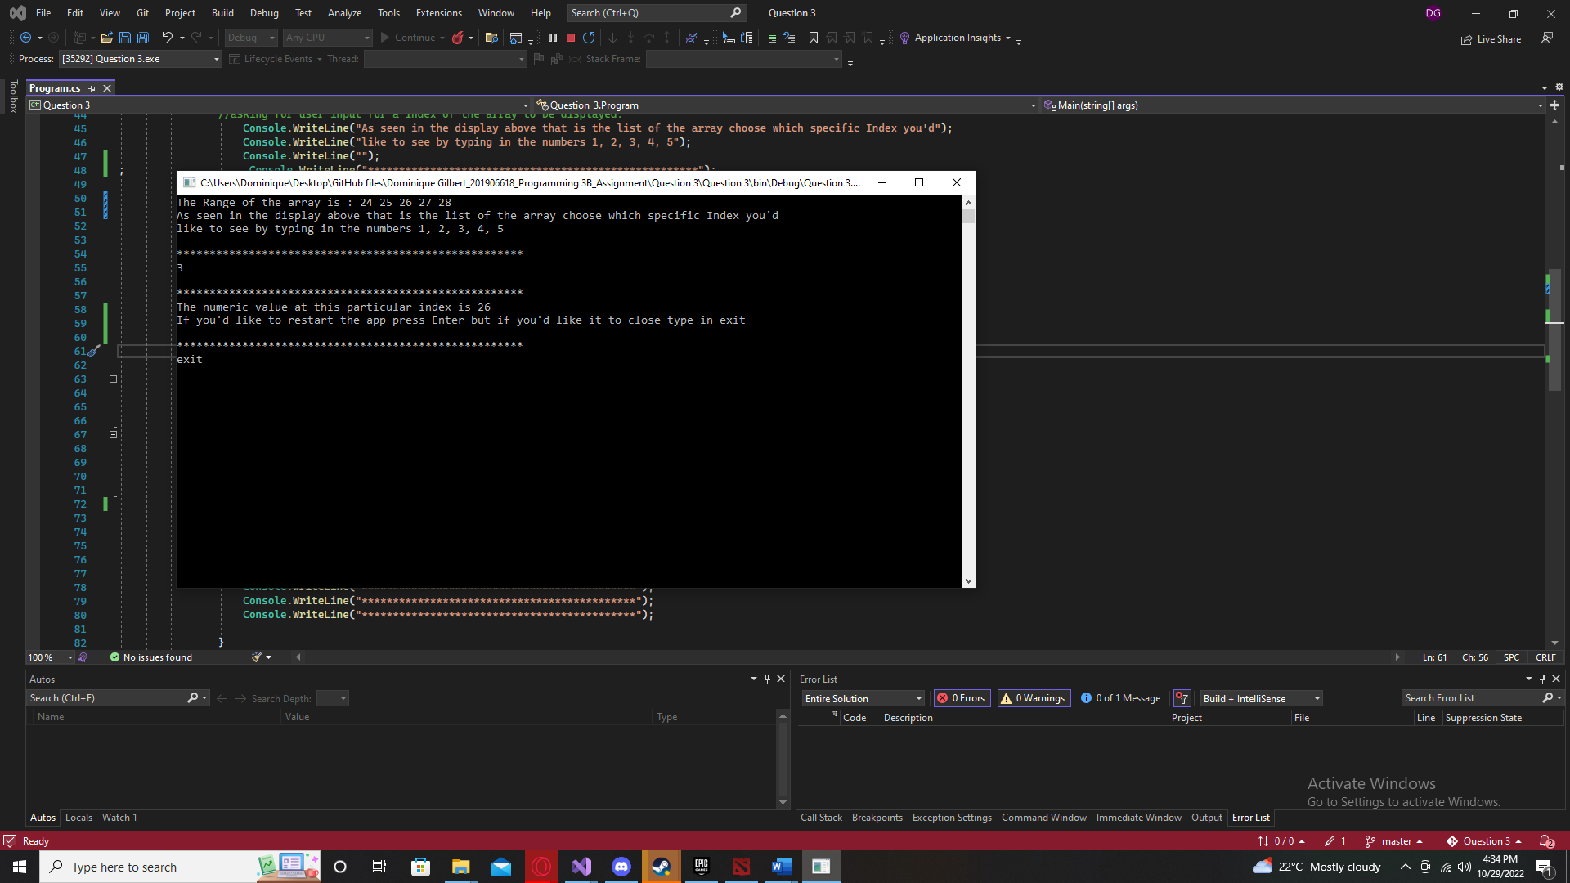Click the Undo arrow icon
The height and width of the screenshot is (883, 1570).
tap(167, 38)
